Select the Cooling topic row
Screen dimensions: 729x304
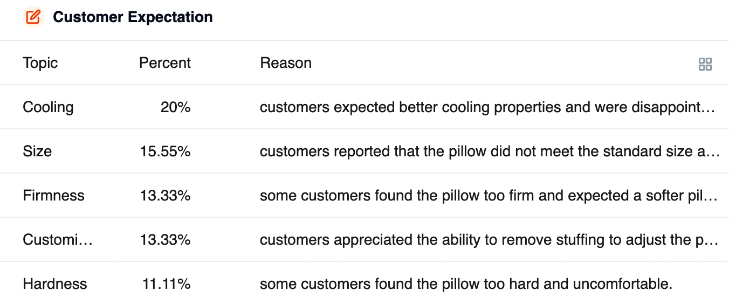(364, 107)
